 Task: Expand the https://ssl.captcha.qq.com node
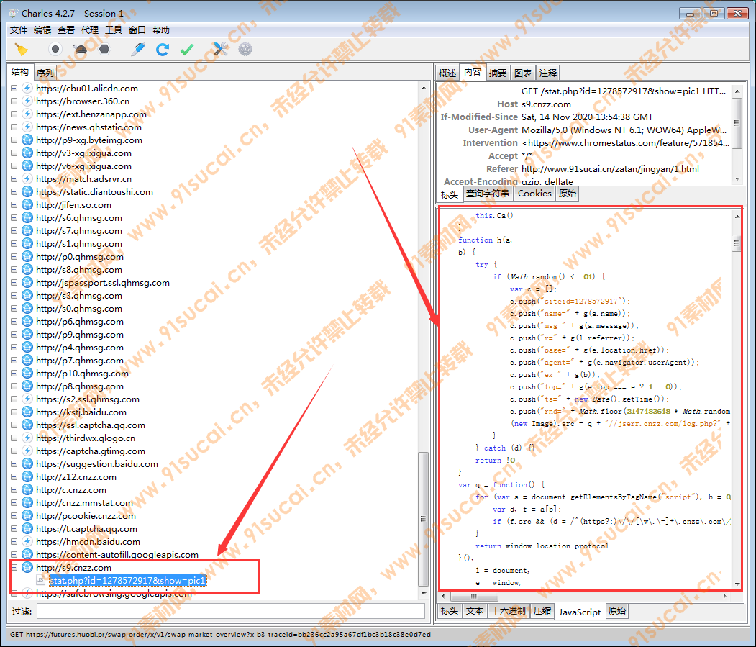pos(14,425)
